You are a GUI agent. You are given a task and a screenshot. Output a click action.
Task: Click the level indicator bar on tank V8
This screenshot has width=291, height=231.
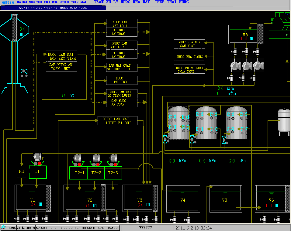point(260,34)
